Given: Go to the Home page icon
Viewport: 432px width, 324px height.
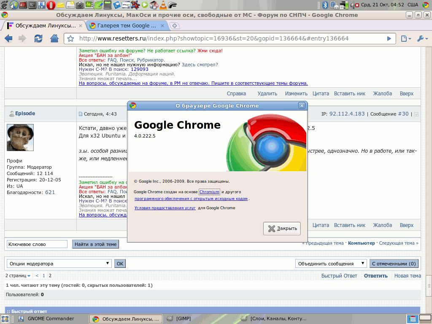Looking at the screenshot, I should pos(54,38).
